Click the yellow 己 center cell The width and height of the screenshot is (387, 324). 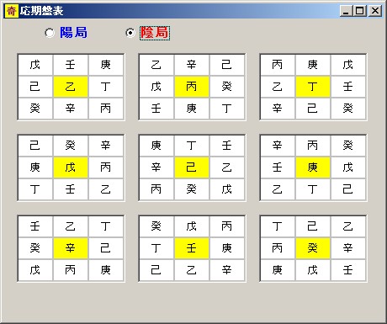(x=192, y=167)
